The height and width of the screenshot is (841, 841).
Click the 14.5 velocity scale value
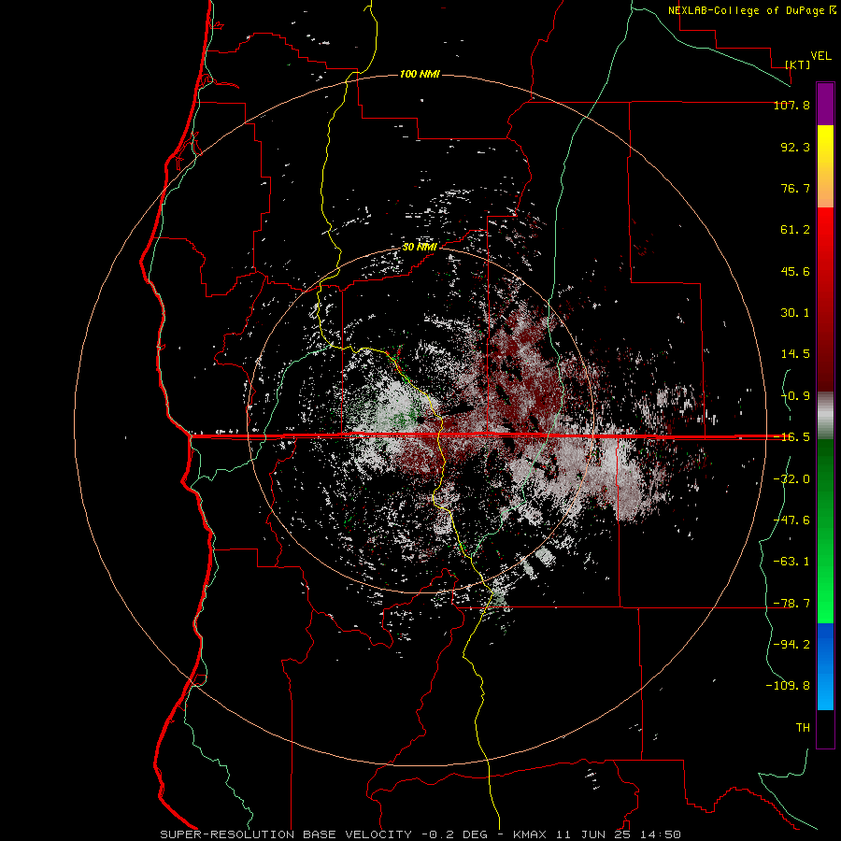[795, 354]
